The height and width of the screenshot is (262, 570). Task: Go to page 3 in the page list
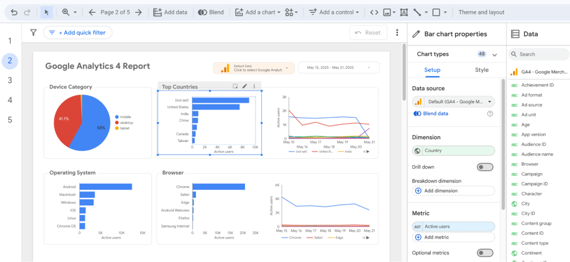pos(10,80)
